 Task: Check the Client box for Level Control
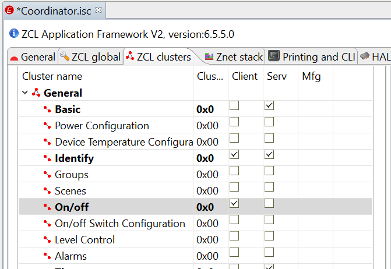(x=234, y=236)
